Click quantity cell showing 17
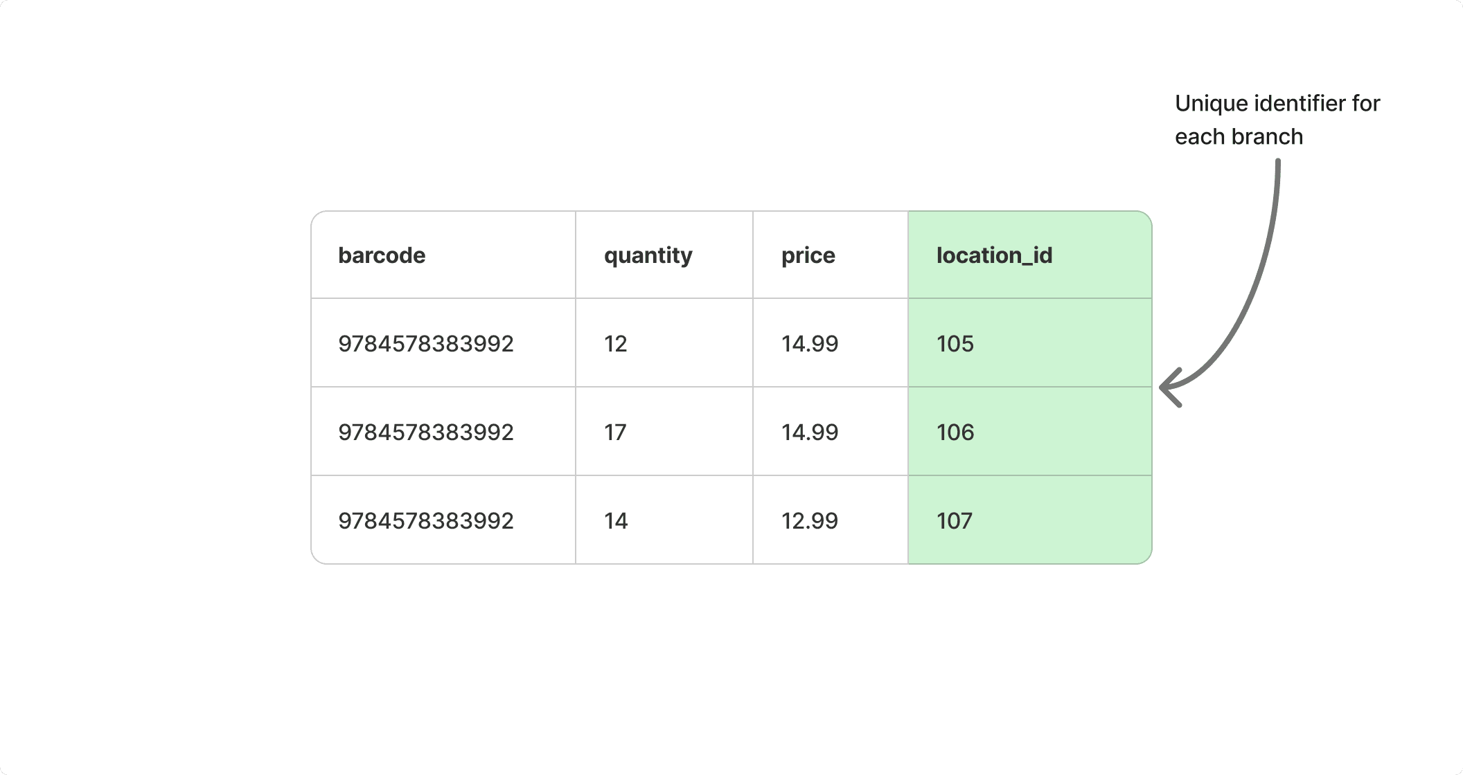Screen dimensions: 1463x775 pyautogui.click(x=615, y=432)
